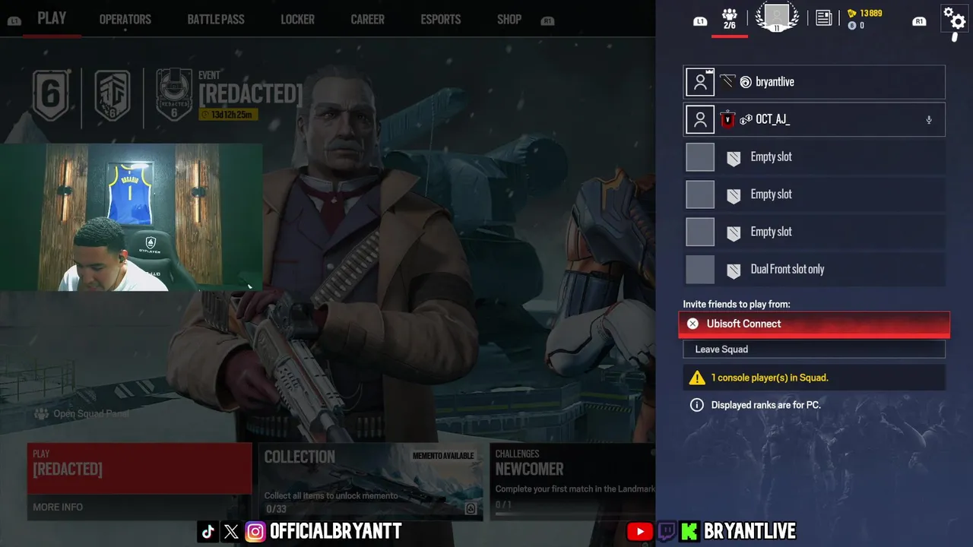Screen dimensions: 973x547
Task: Switch to the OPERATORS tab
Action: [125, 20]
